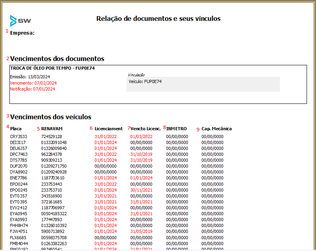Click 'Vencimentos dos veículos' section heading

(51, 117)
